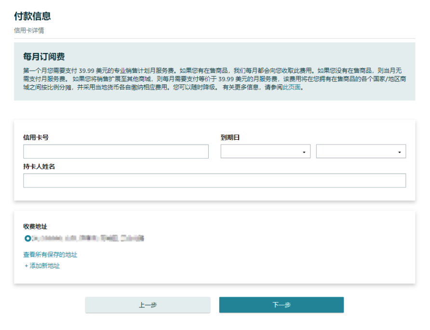430x330 pixels.
Task: Open the 查看所有保存的地址 link
Action: [x=50, y=255]
